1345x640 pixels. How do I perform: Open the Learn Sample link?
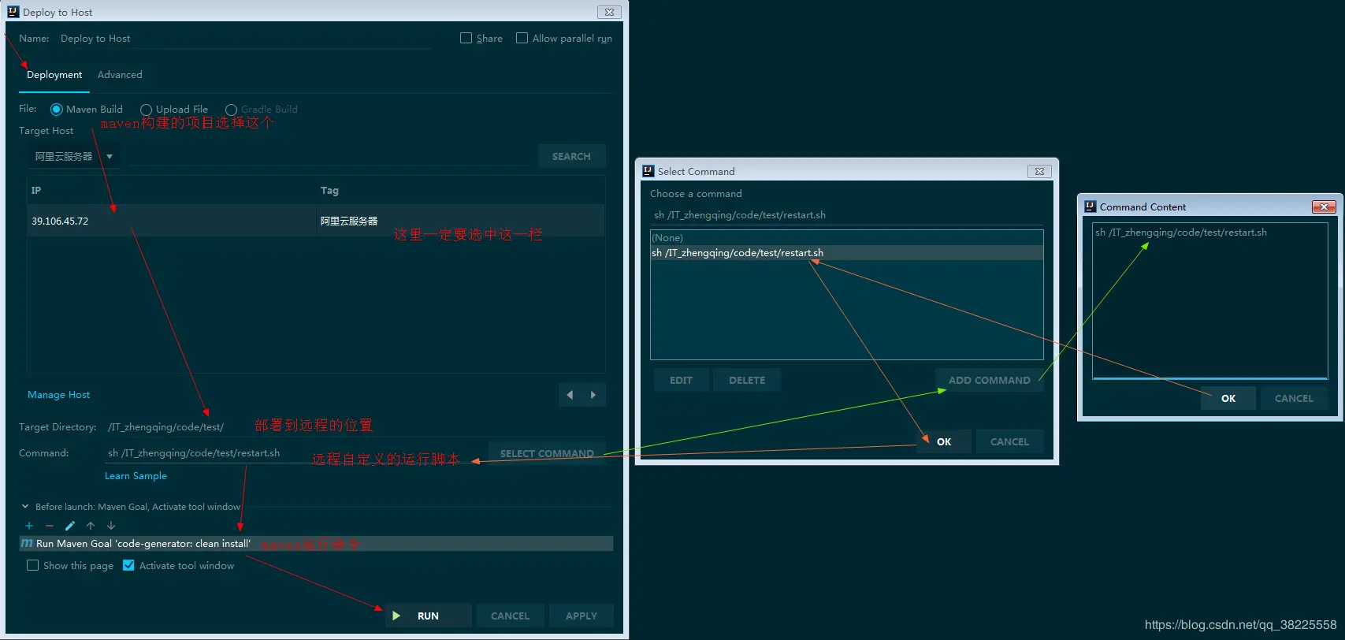click(136, 476)
